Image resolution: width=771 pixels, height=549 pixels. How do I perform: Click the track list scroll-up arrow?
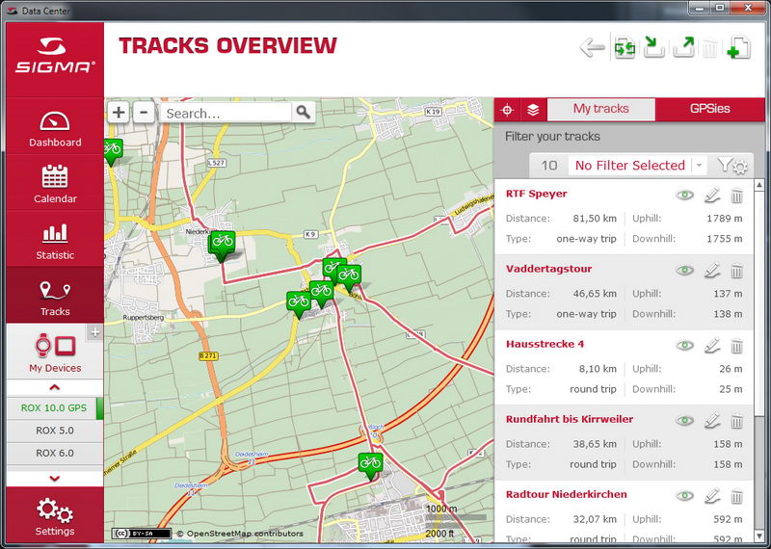click(x=758, y=185)
